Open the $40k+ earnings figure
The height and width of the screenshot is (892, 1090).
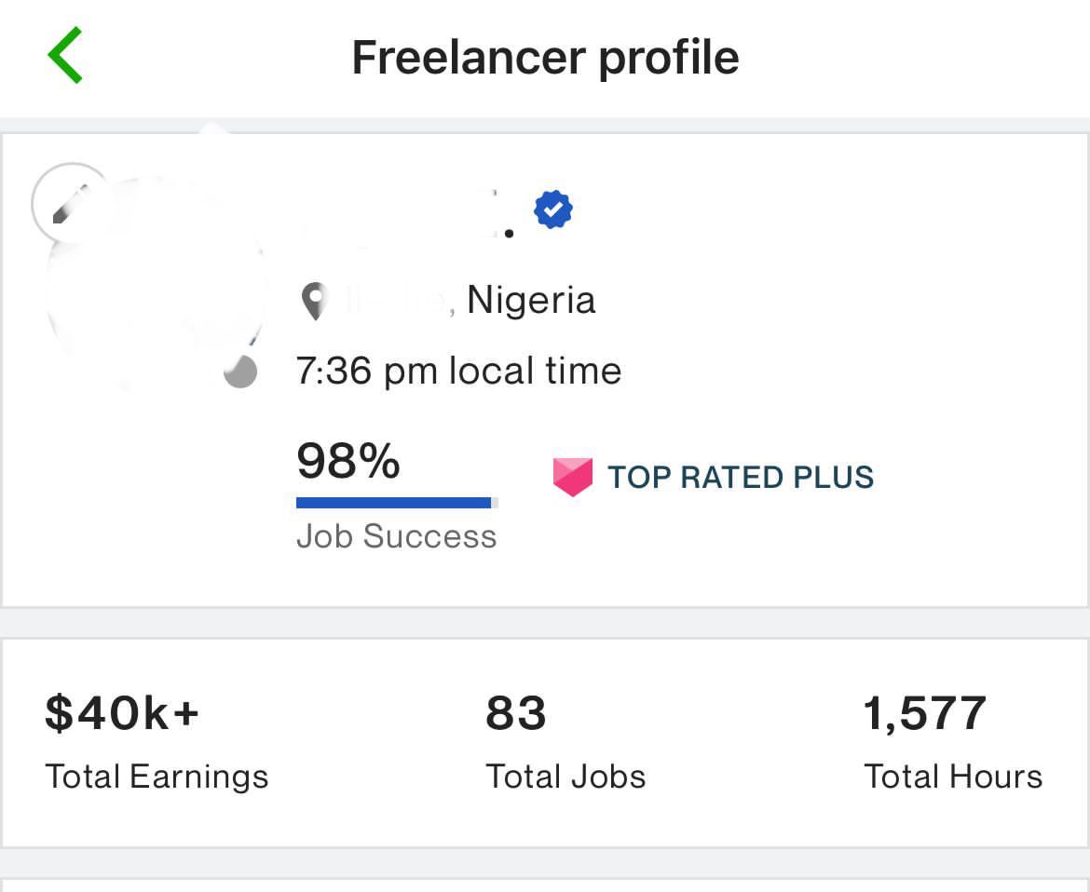tap(122, 713)
